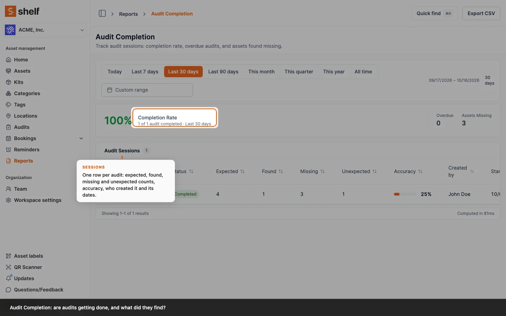
Task: Click the Export CSV button
Action: [481, 13]
